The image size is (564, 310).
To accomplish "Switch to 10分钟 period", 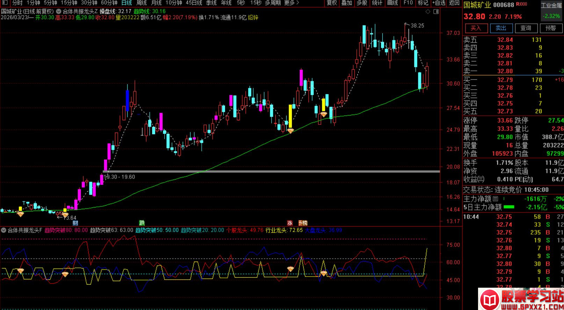I will point(174,3).
